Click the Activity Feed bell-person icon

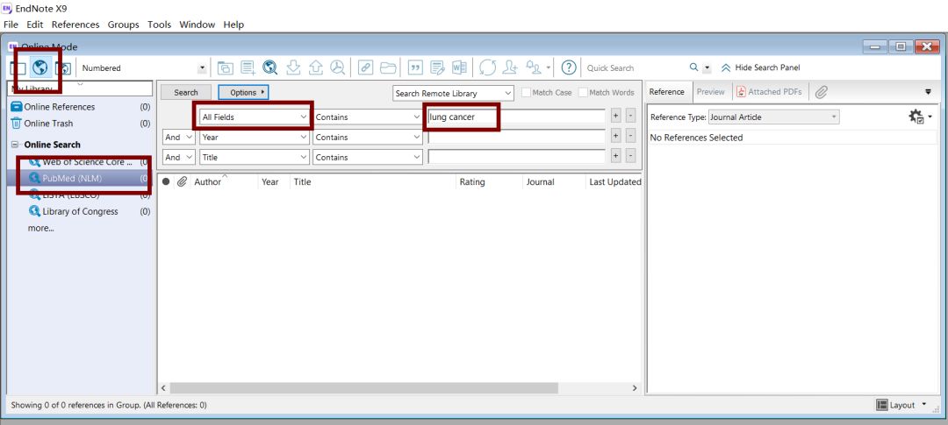[534, 67]
